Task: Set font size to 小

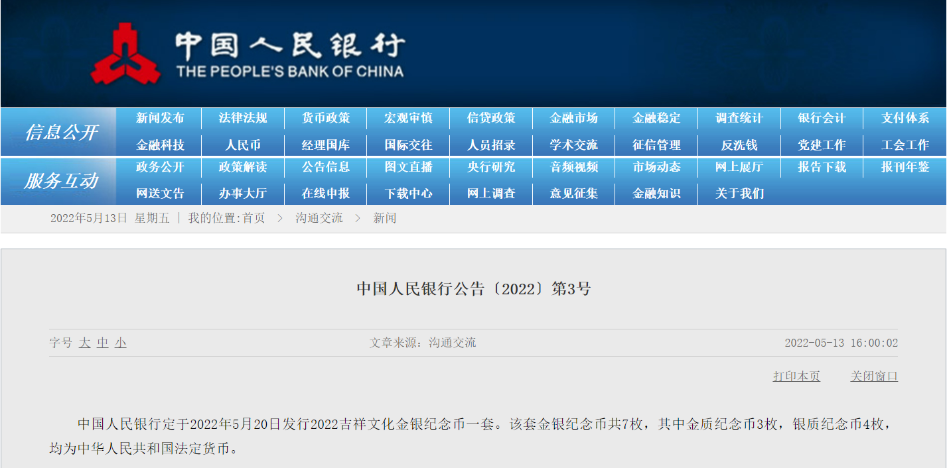Action: click(x=120, y=343)
